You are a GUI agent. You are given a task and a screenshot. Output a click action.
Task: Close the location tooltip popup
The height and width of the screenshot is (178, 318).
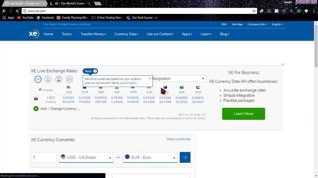click(150, 79)
